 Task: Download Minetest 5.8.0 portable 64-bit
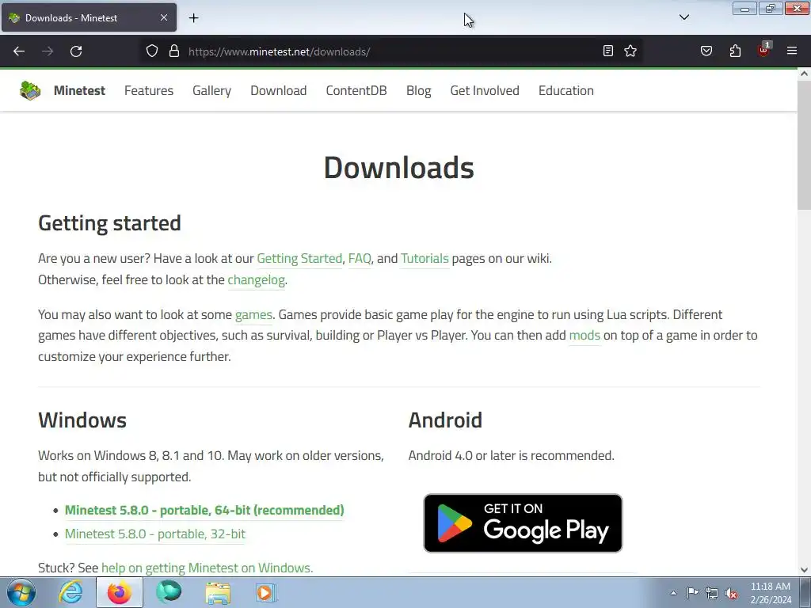[204, 511]
